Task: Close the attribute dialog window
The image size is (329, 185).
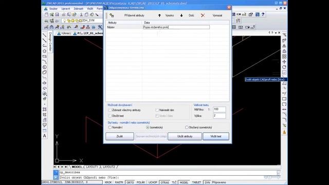Action: tap(229, 8)
